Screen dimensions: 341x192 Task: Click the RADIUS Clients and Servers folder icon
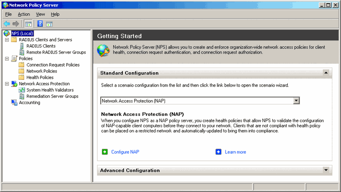pos(14,40)
